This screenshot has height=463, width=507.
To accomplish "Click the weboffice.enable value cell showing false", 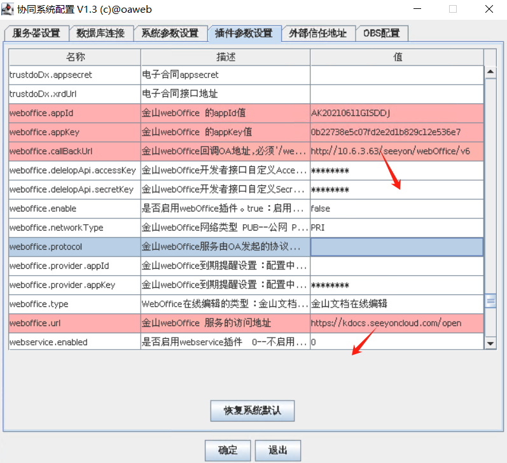I will [x=396, y=209].
